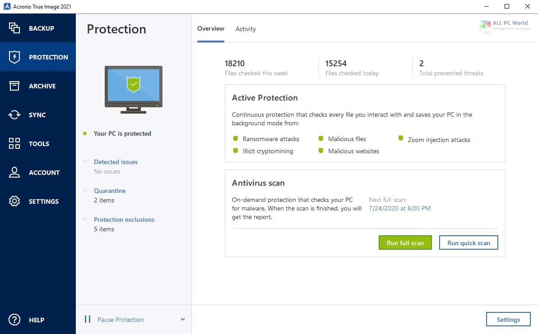Click the protected PC monitor illustration
The image size is (538, 334).
[134, 89]
